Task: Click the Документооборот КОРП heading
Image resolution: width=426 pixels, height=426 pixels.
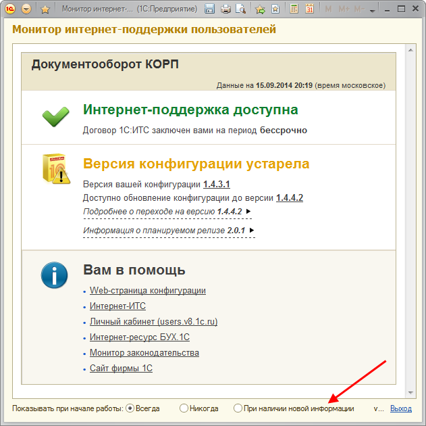Action: [105, 64]
